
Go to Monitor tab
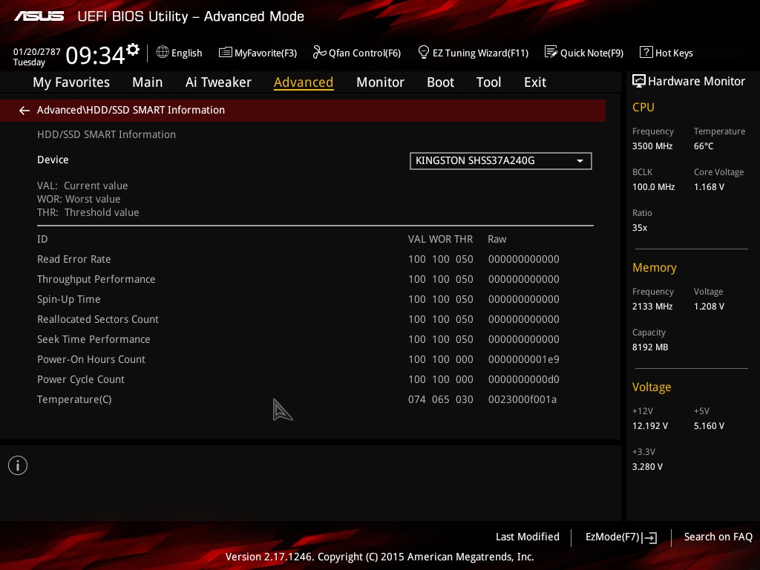click(380, 82)
